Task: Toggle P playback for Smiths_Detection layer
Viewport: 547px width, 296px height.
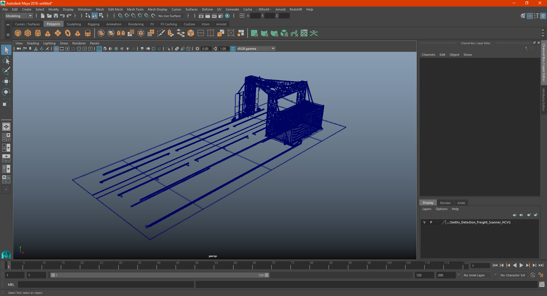Action: [x=431, y=222]
